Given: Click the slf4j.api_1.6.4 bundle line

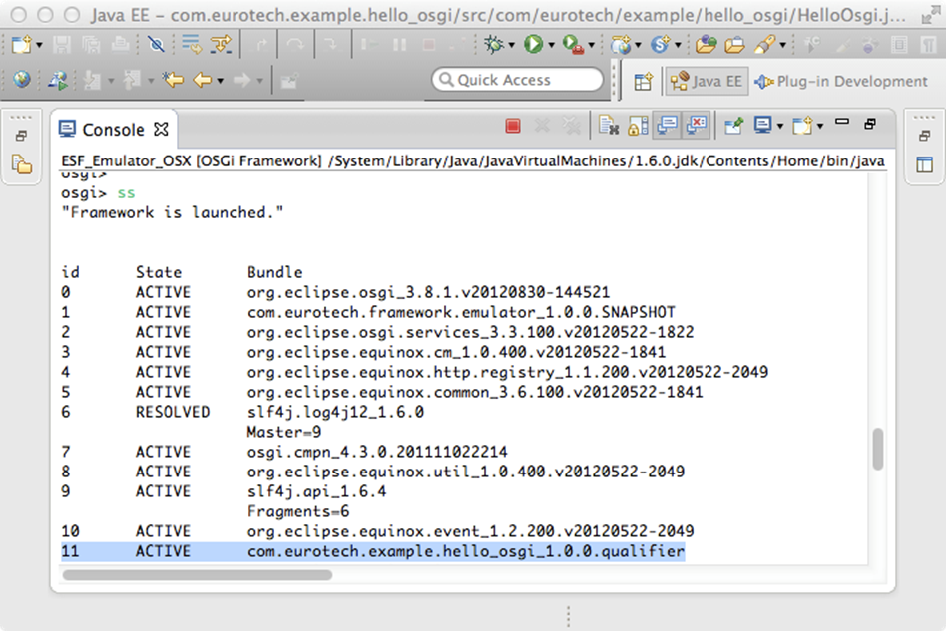Looking at the screenshot, I should 316,491.
